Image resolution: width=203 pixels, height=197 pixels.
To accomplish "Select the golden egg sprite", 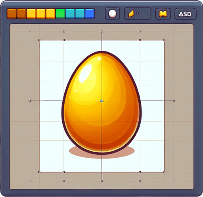I will pyautogui.click(x=101, y=103).
